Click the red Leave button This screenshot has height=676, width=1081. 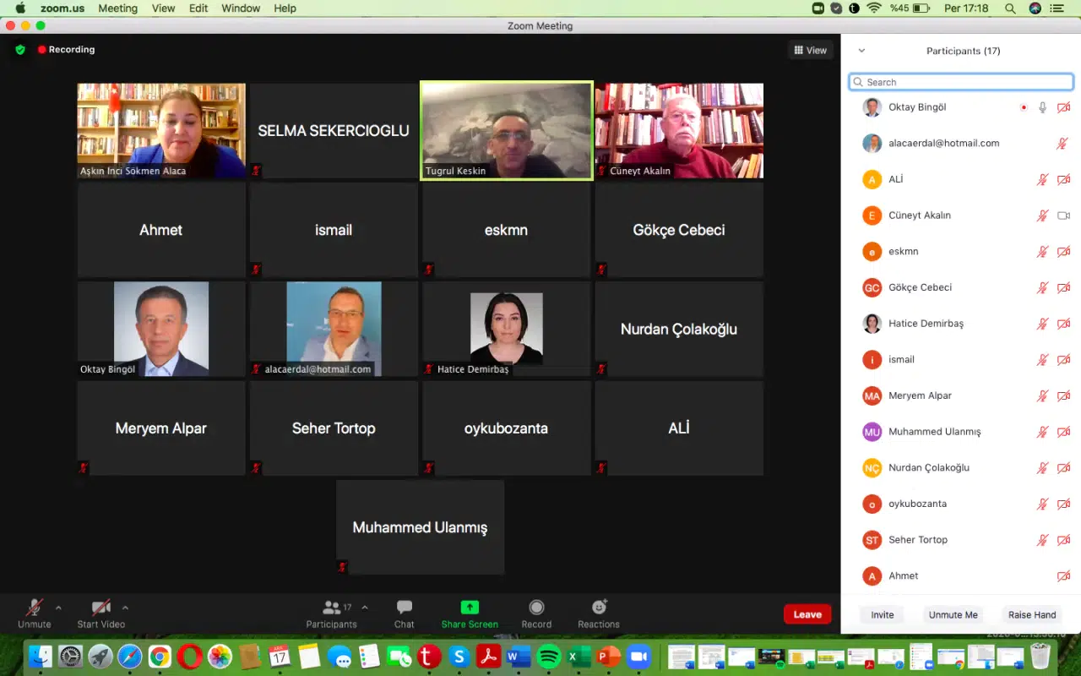click(807, 614)
